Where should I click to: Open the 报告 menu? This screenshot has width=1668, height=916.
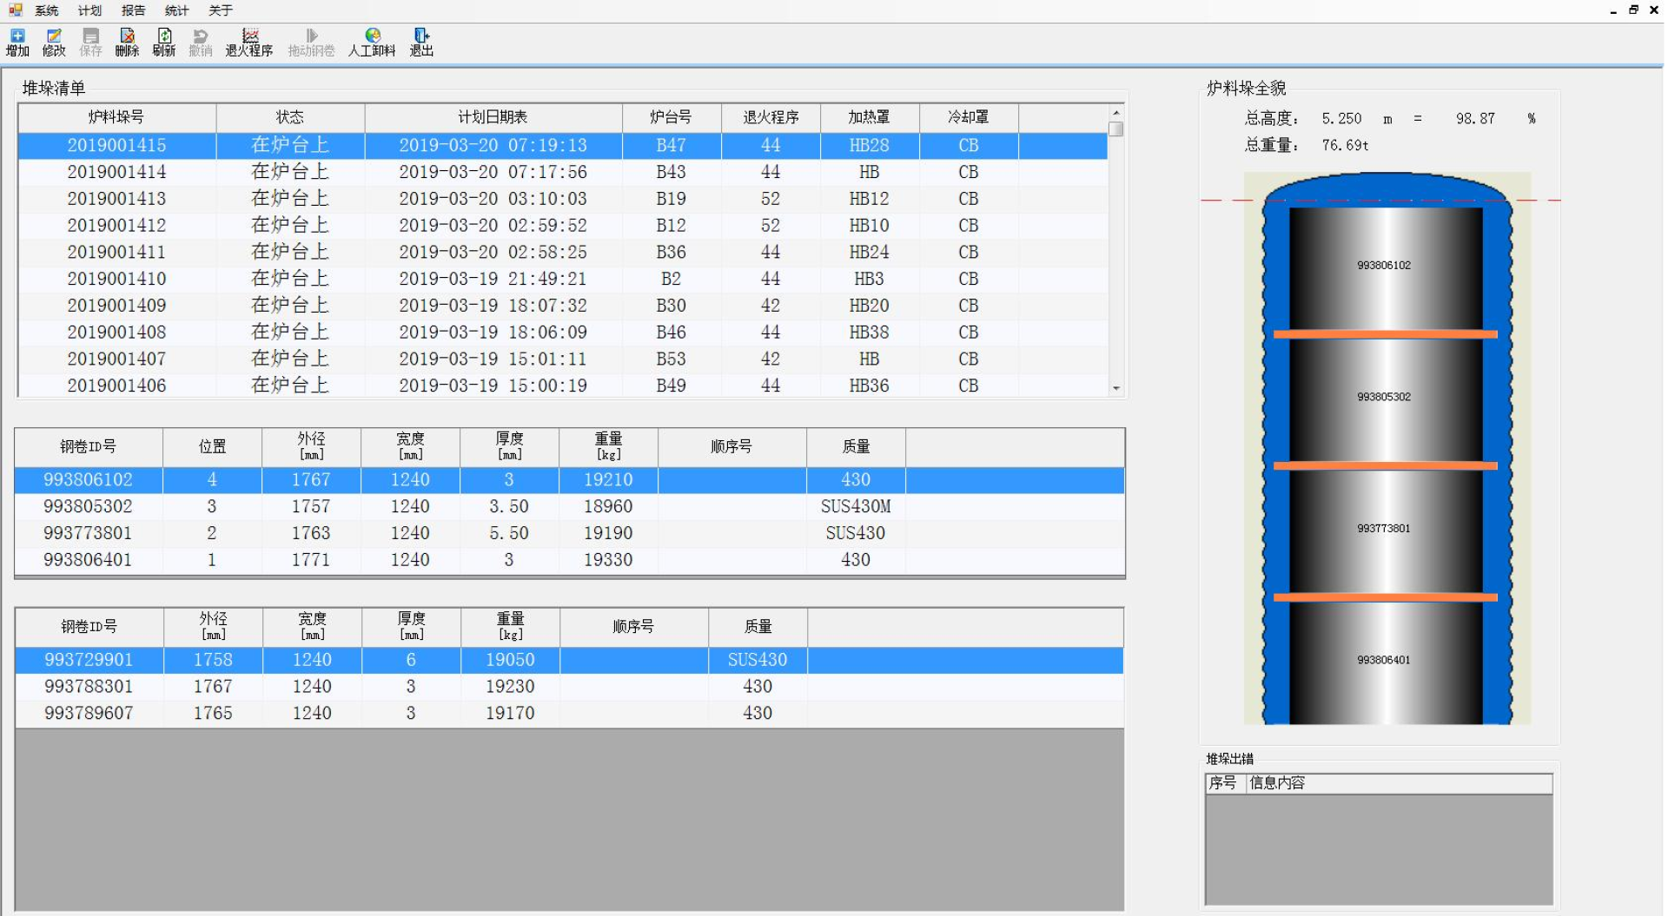coord(133,10)
